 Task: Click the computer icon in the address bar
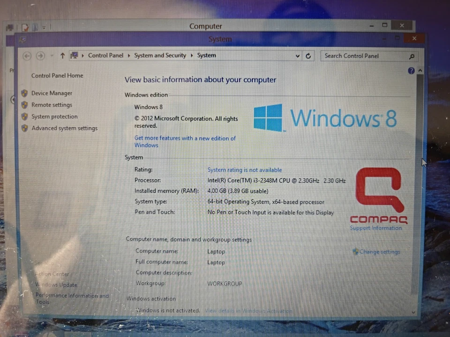[74, 55]
